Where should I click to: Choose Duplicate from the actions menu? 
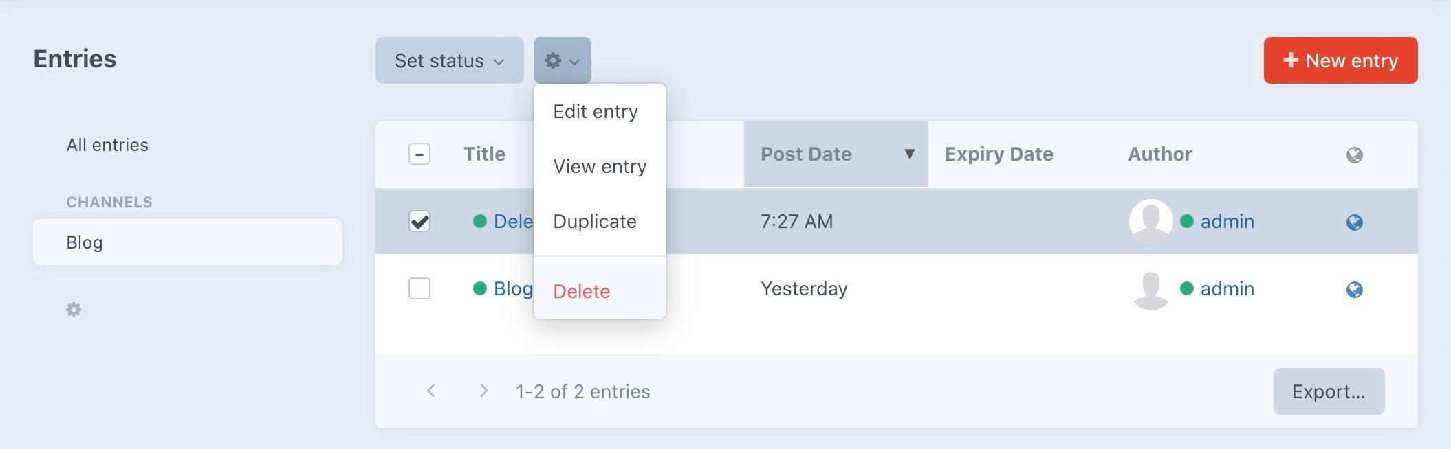tap(594, 221)
